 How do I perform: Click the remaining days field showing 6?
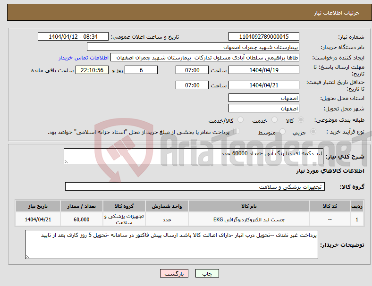[x=141, y=70]
